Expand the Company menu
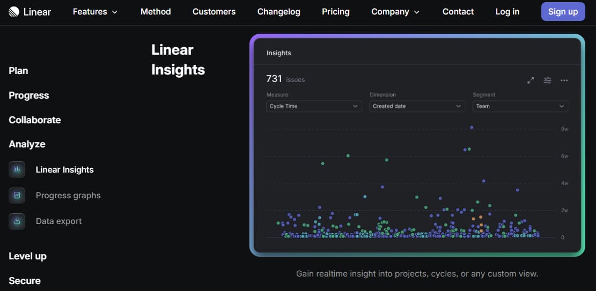The image size is (596, 291). point(395,12)
